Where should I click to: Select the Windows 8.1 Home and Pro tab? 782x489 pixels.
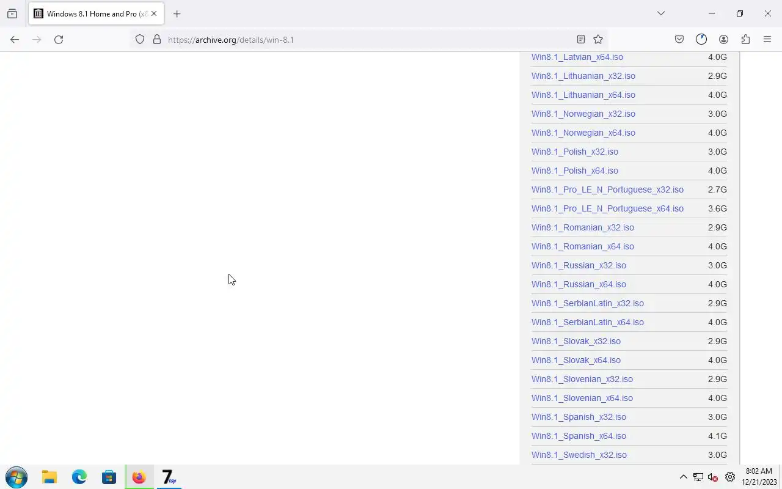tap(96, 13)
